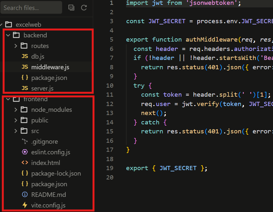Select the backend folder name

(x=35, y=35)
